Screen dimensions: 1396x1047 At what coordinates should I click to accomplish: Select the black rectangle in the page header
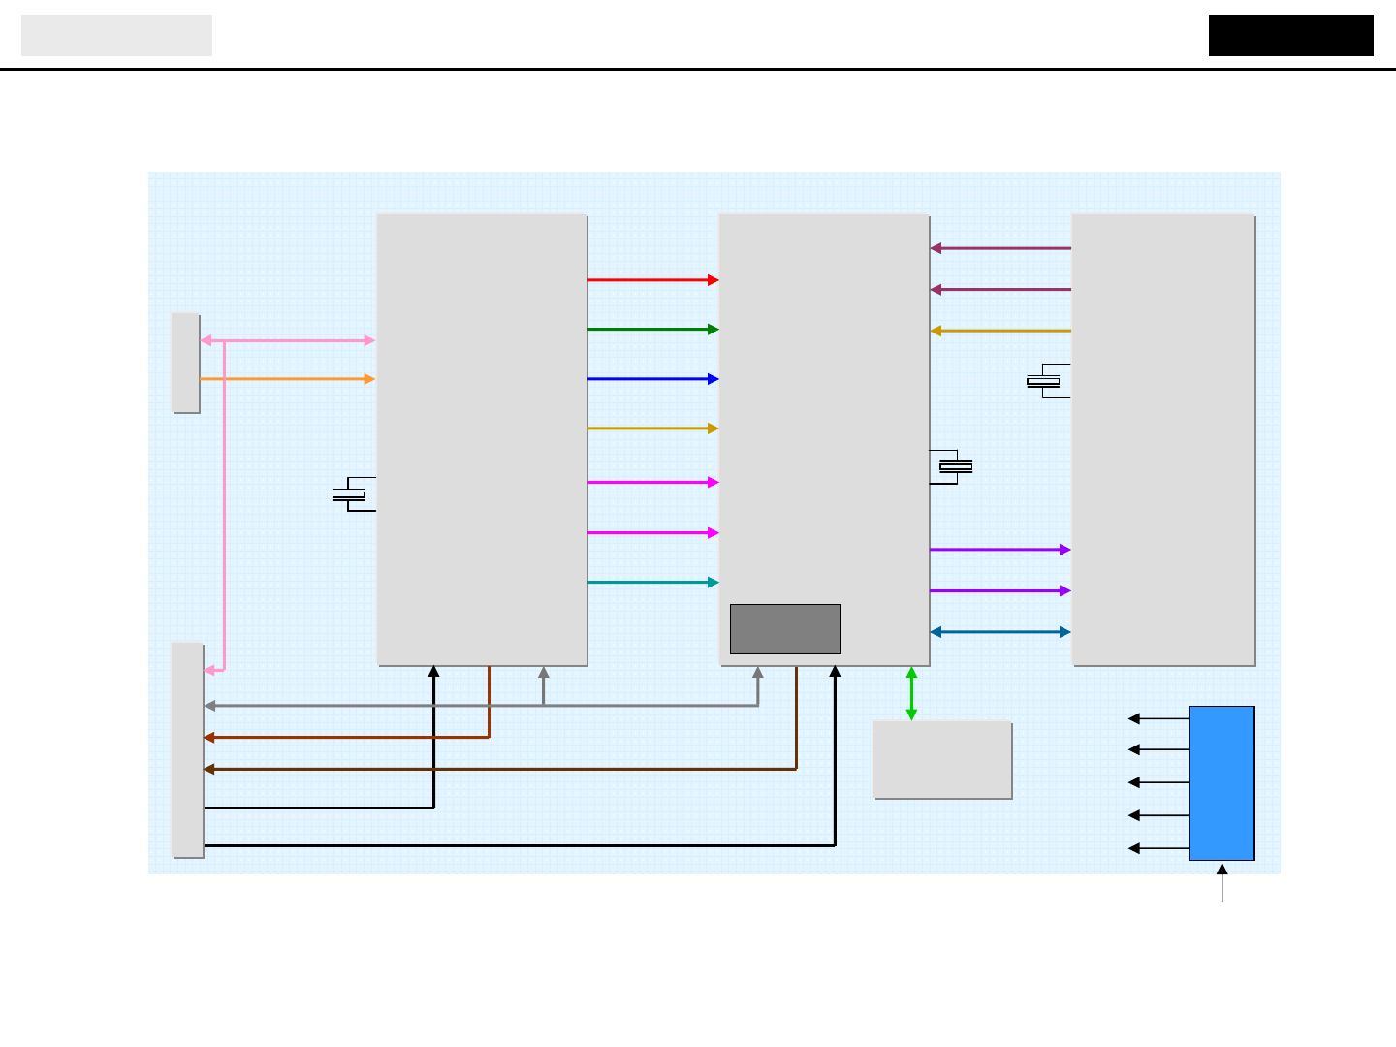click(1291, 35)
